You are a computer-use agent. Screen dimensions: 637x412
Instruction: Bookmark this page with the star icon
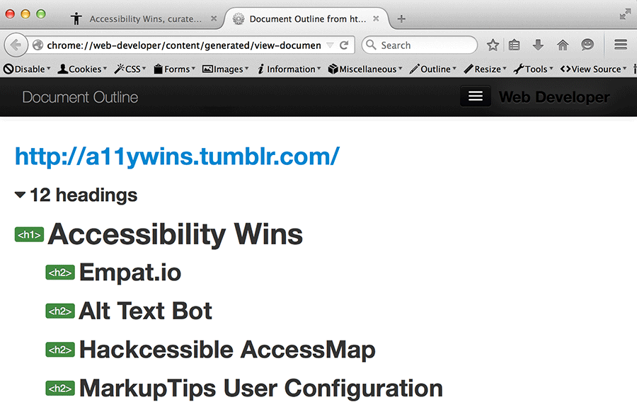click(493, 45)
